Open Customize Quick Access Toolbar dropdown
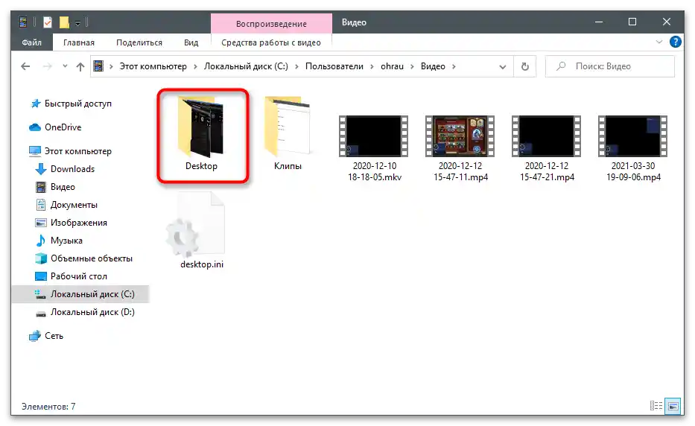This screenshot has width=695, height=426. click(77, 22)
